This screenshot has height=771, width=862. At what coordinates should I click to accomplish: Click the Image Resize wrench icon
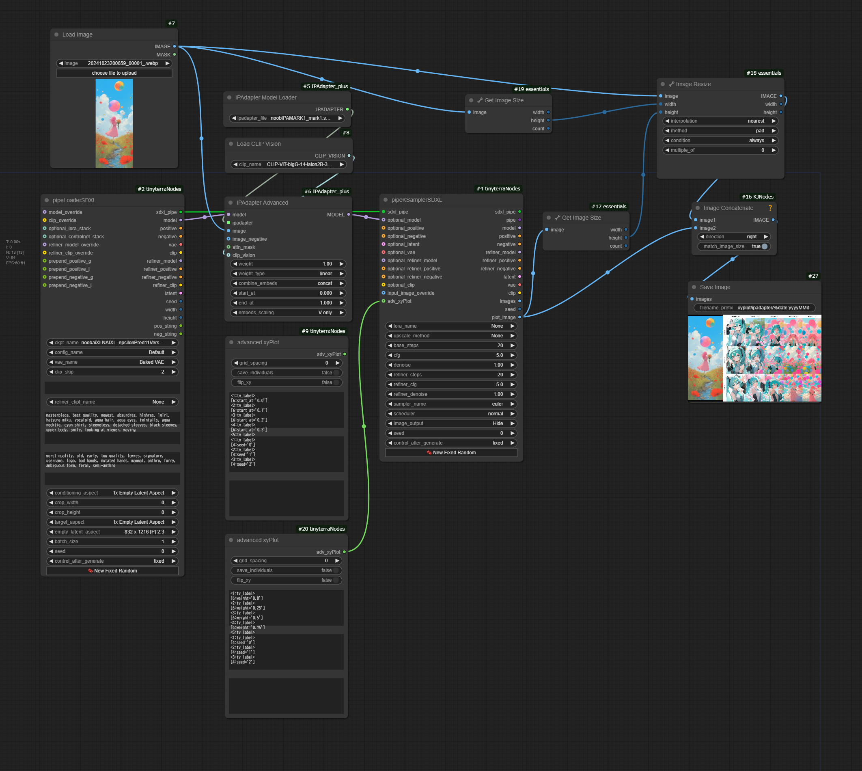click(x=671, y=84)
